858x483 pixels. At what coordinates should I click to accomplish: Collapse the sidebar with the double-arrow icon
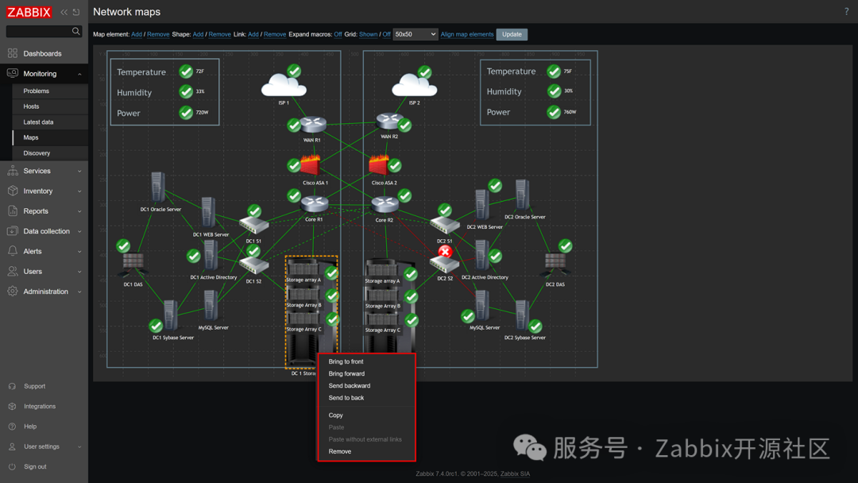pyautogui.click(x=64, y=12)
